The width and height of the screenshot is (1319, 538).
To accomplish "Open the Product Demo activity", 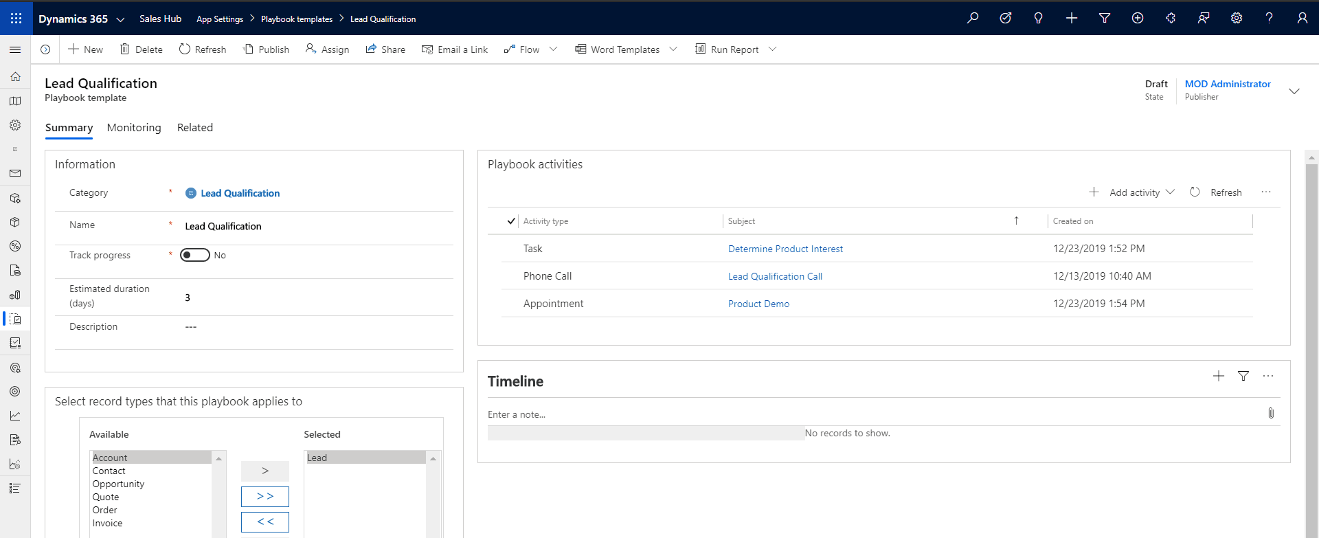I will (758, 304).
